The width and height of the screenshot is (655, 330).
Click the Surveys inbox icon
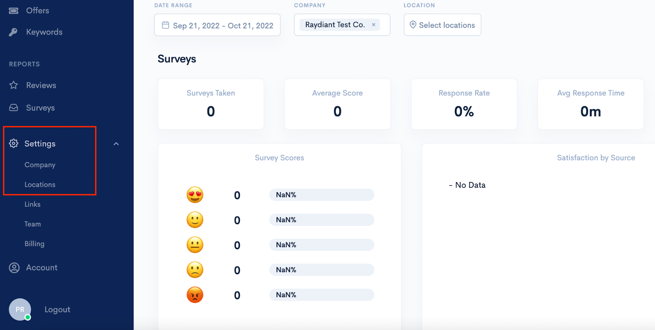[14, 108]
